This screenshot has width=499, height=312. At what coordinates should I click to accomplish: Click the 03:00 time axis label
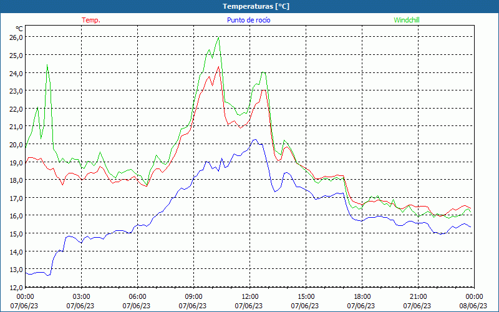click(x=81, y=296)
